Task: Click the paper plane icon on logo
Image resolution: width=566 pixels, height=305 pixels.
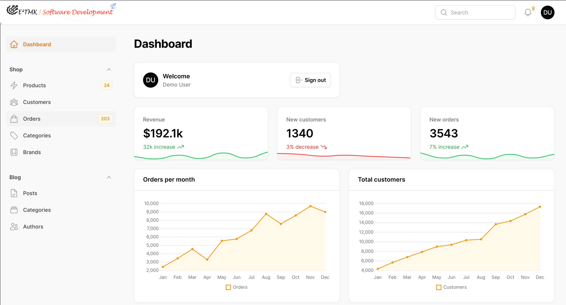Action: click(x=113, y=6)
